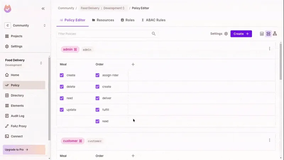Open the Directory page
This screenshot has height=160, width=284.
[24, 95]
